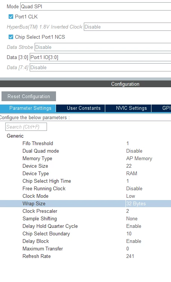Select the Maximum Transfer parameter
This screenshot has height=282, width=171.
click(x=42, y=249)
